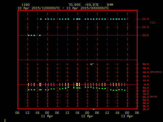
Task: Select the 12 Apr date label on axis
Action: (x=87, y=116)
